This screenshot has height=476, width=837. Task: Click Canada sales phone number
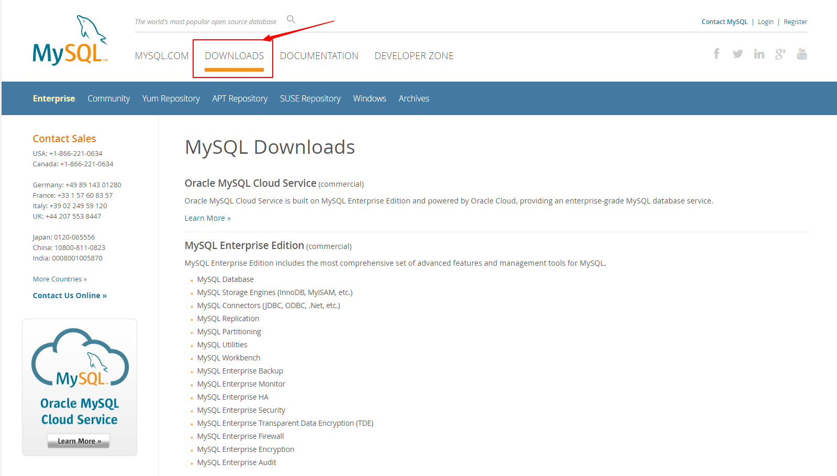click(87, 164)
